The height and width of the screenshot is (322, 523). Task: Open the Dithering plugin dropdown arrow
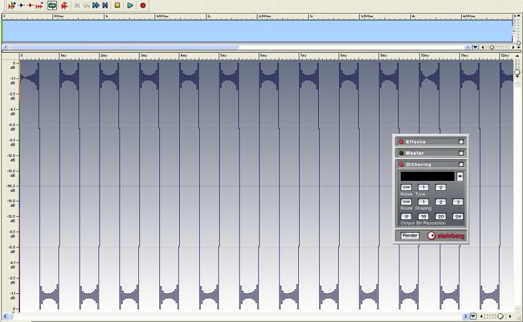460,176
